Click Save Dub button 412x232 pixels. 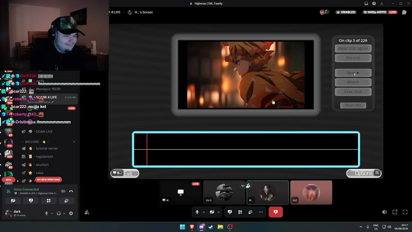pyautogui.click(x=353, y=92)
